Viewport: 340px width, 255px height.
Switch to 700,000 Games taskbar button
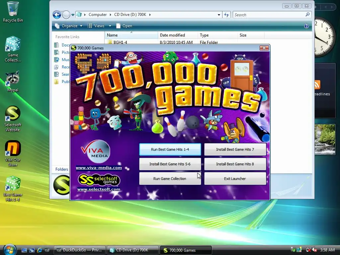click(x=186, y=250)
